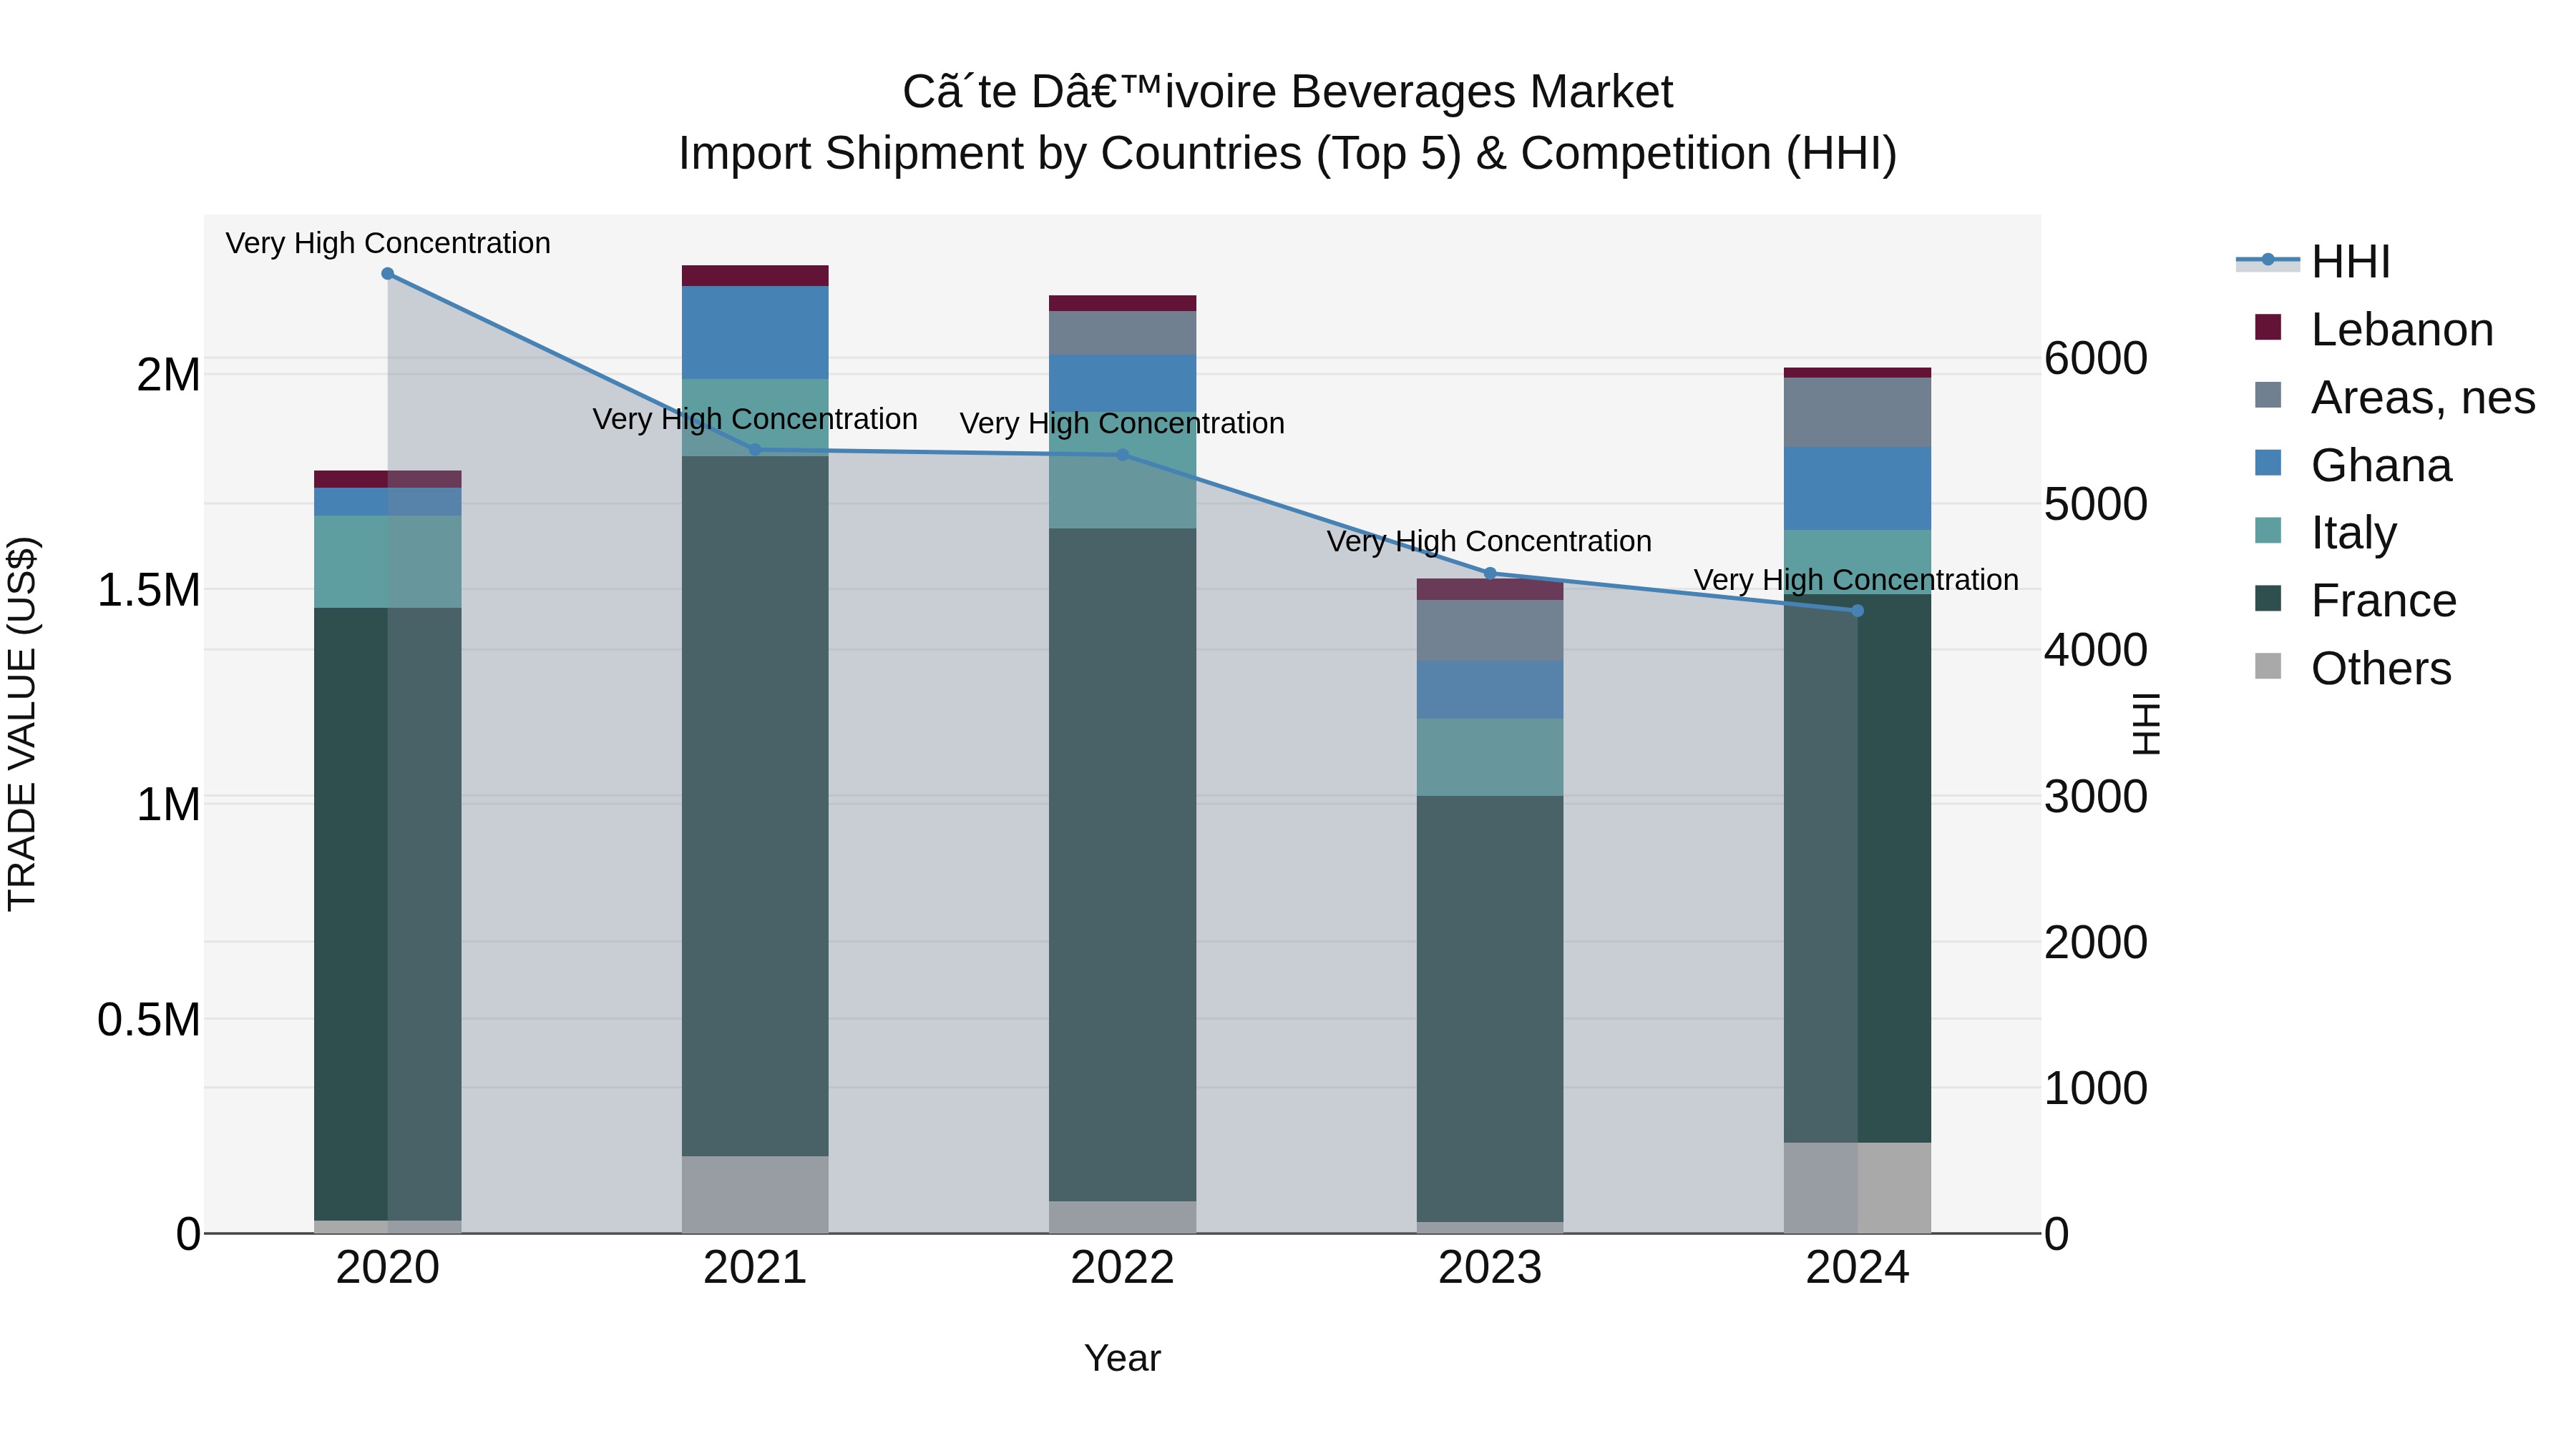This screenshot has width=2576, height=1448.
Task: Click the France dark green swatch
Action: coord(2268,599)
